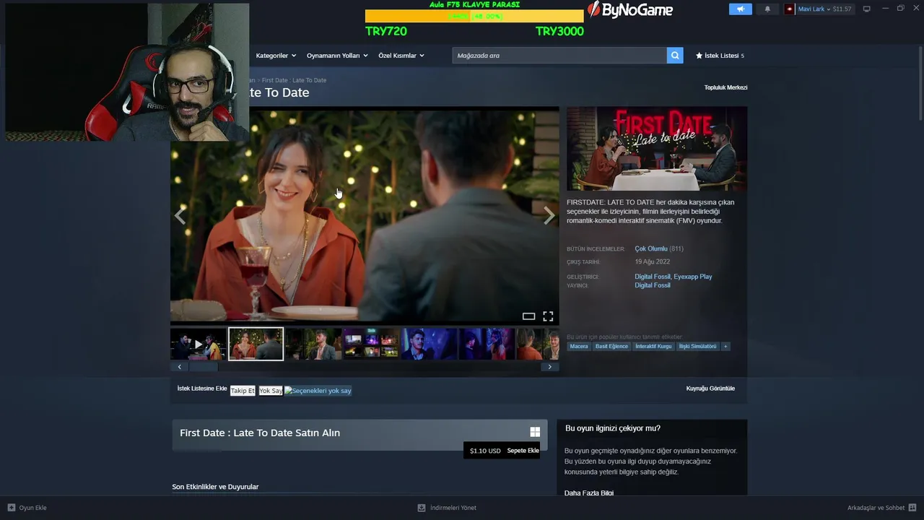
Task: Expand the Oynamanın Yolları menu
Action: click(x=337, y=56)
